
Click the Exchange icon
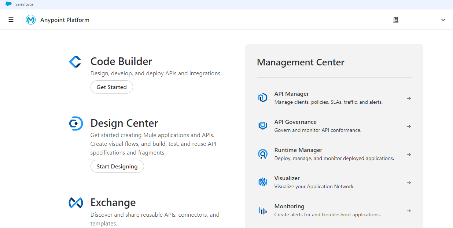pos(75,203)
